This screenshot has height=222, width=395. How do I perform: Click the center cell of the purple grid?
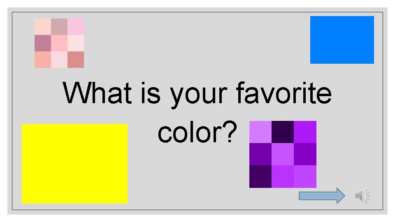[283, 154]
